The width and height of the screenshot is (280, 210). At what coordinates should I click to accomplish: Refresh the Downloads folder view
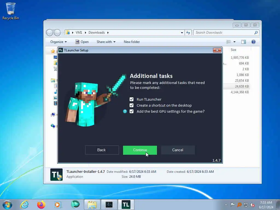[x=188, y=33]
